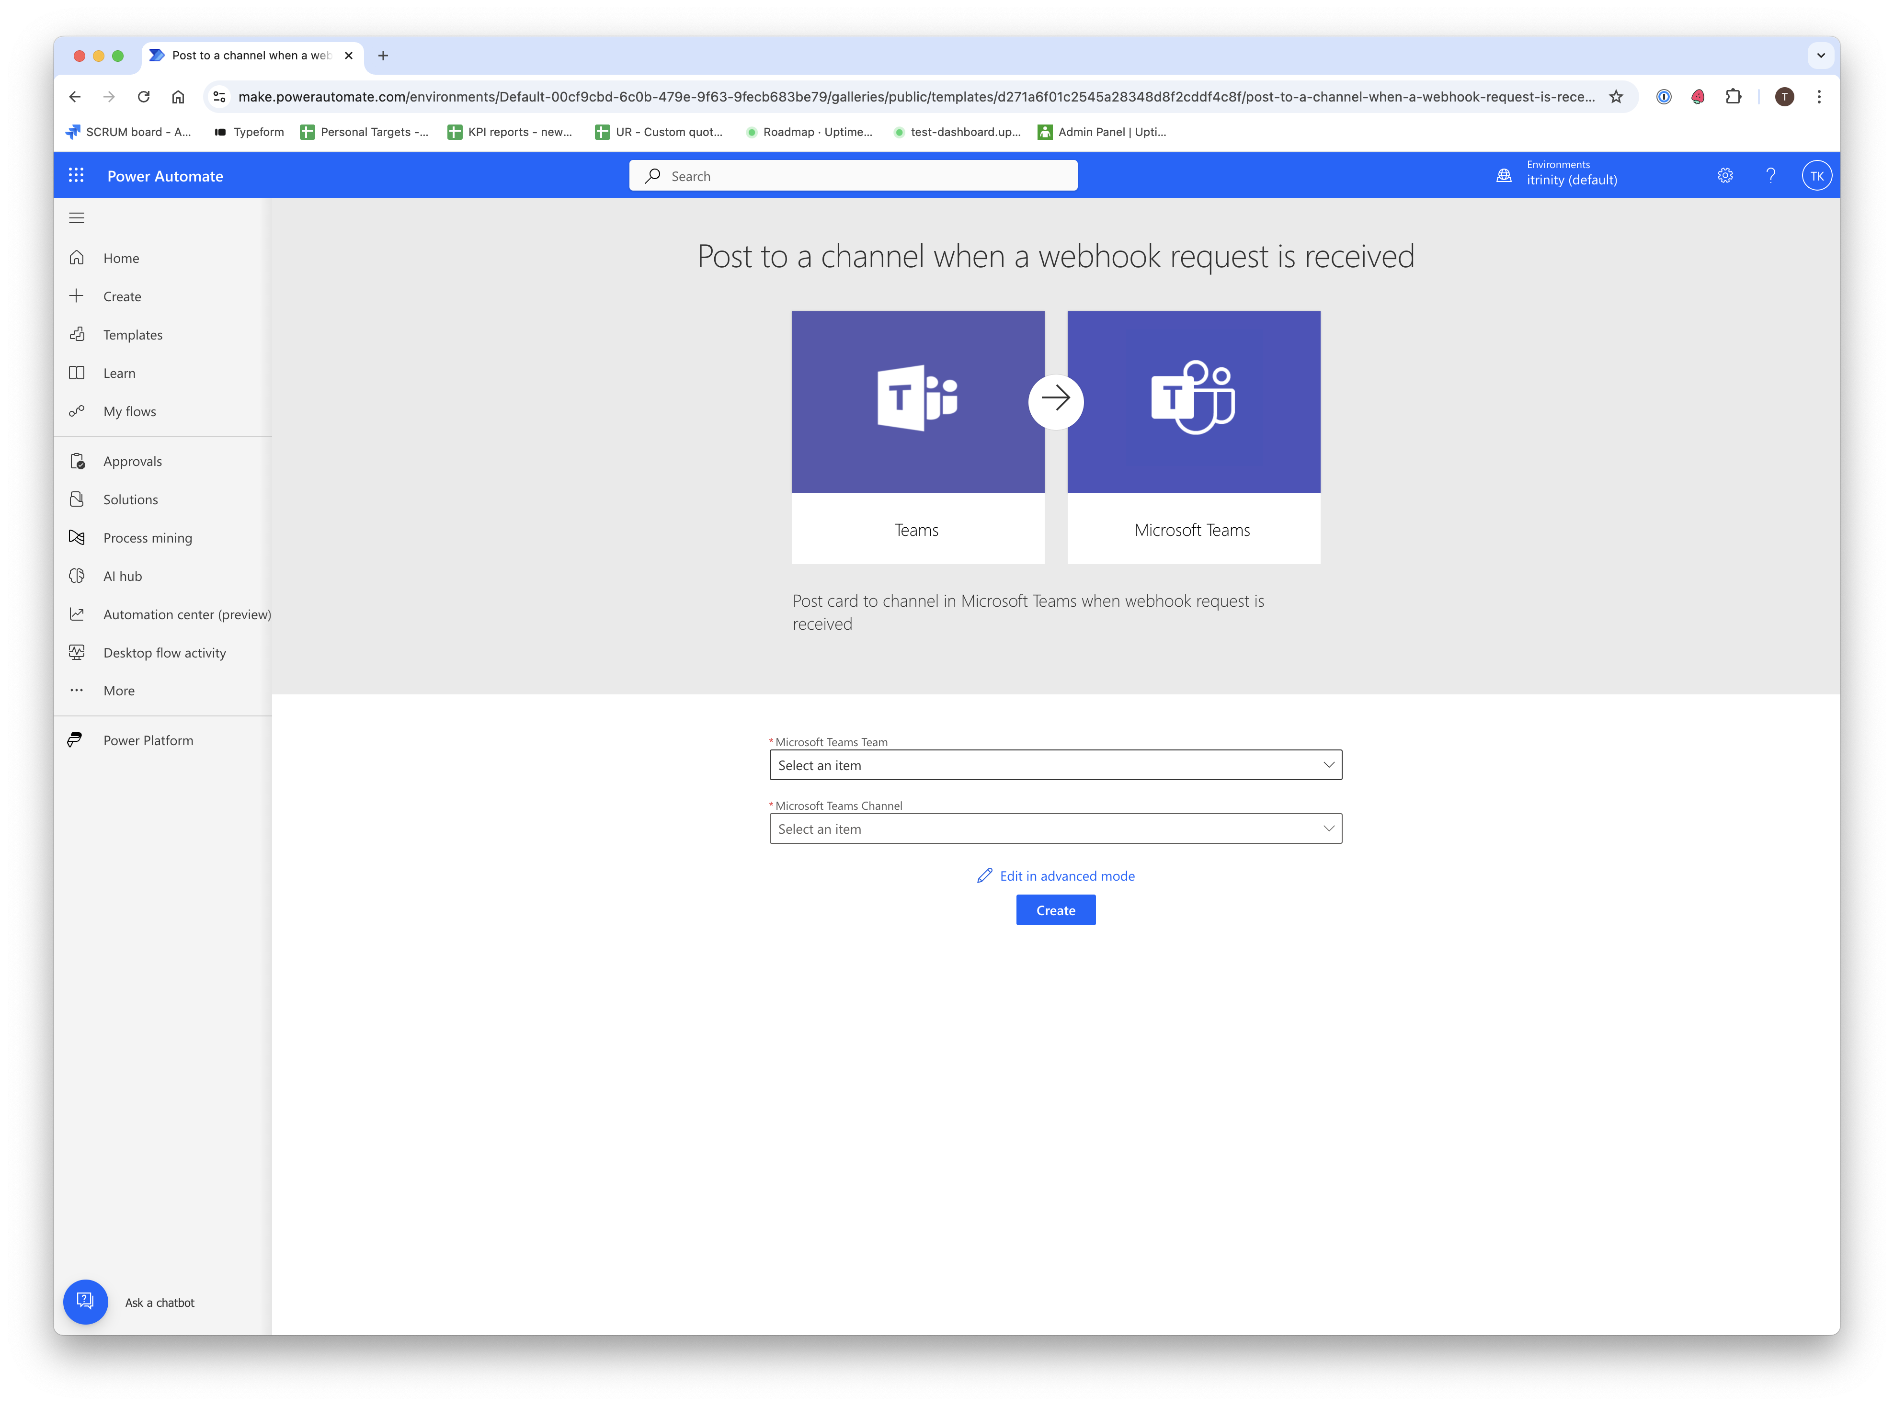Image resolution: width=1894 pixels, height=1406 pixels.
Task: Open the Help question mark icon
Action: [1770, 175]
